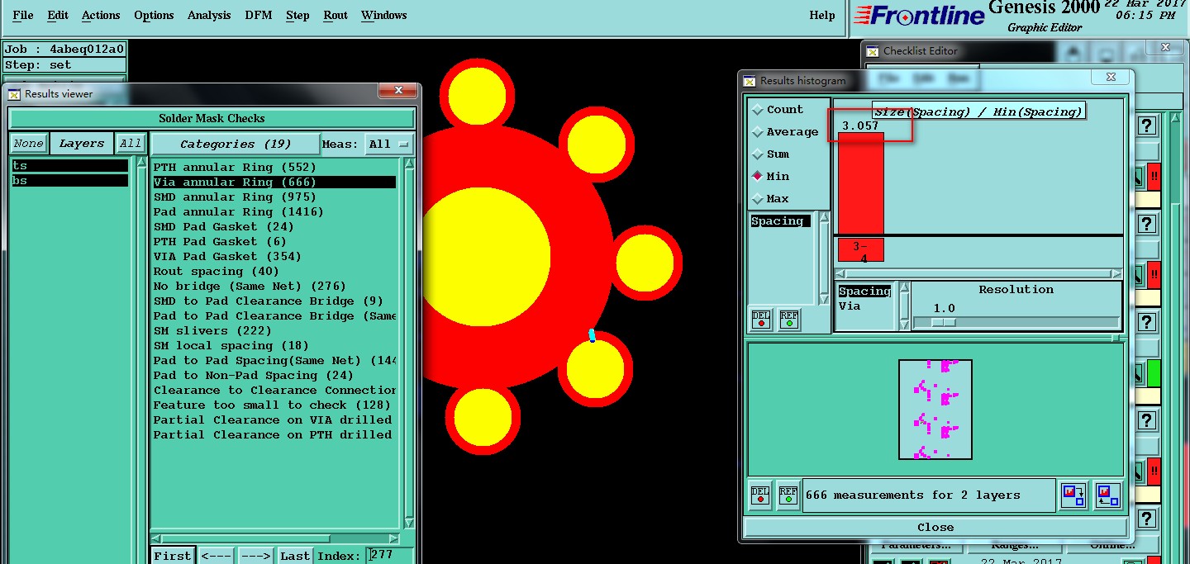Go to next result with ---> button
The height and width of the screenshot is (564, 1190).
click(255, 556)
